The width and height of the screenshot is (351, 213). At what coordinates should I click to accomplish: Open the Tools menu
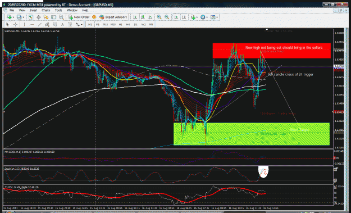pyautogui.click(x=58, y=10)
